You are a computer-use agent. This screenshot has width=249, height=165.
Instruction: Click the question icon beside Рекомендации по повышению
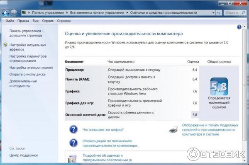point(73,143)
